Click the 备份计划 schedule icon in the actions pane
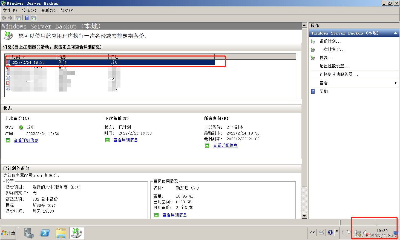Viewport: 400px width, 240px height. click(313, 41)
